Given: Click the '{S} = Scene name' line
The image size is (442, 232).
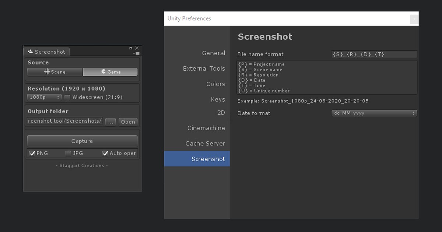Looking at the screenshot, I should click(x=260, y=70).
